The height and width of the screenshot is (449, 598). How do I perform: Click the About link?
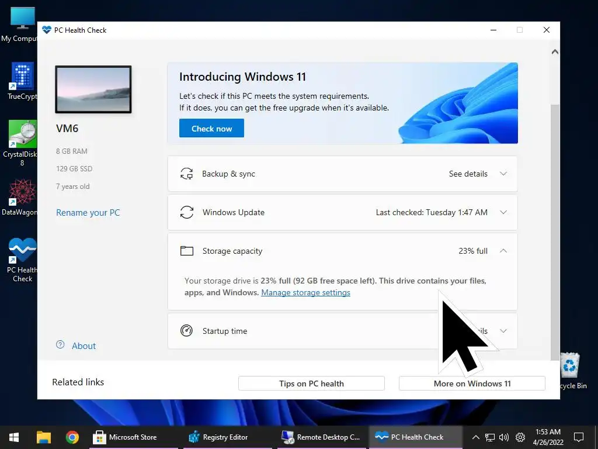click(84, 346)
